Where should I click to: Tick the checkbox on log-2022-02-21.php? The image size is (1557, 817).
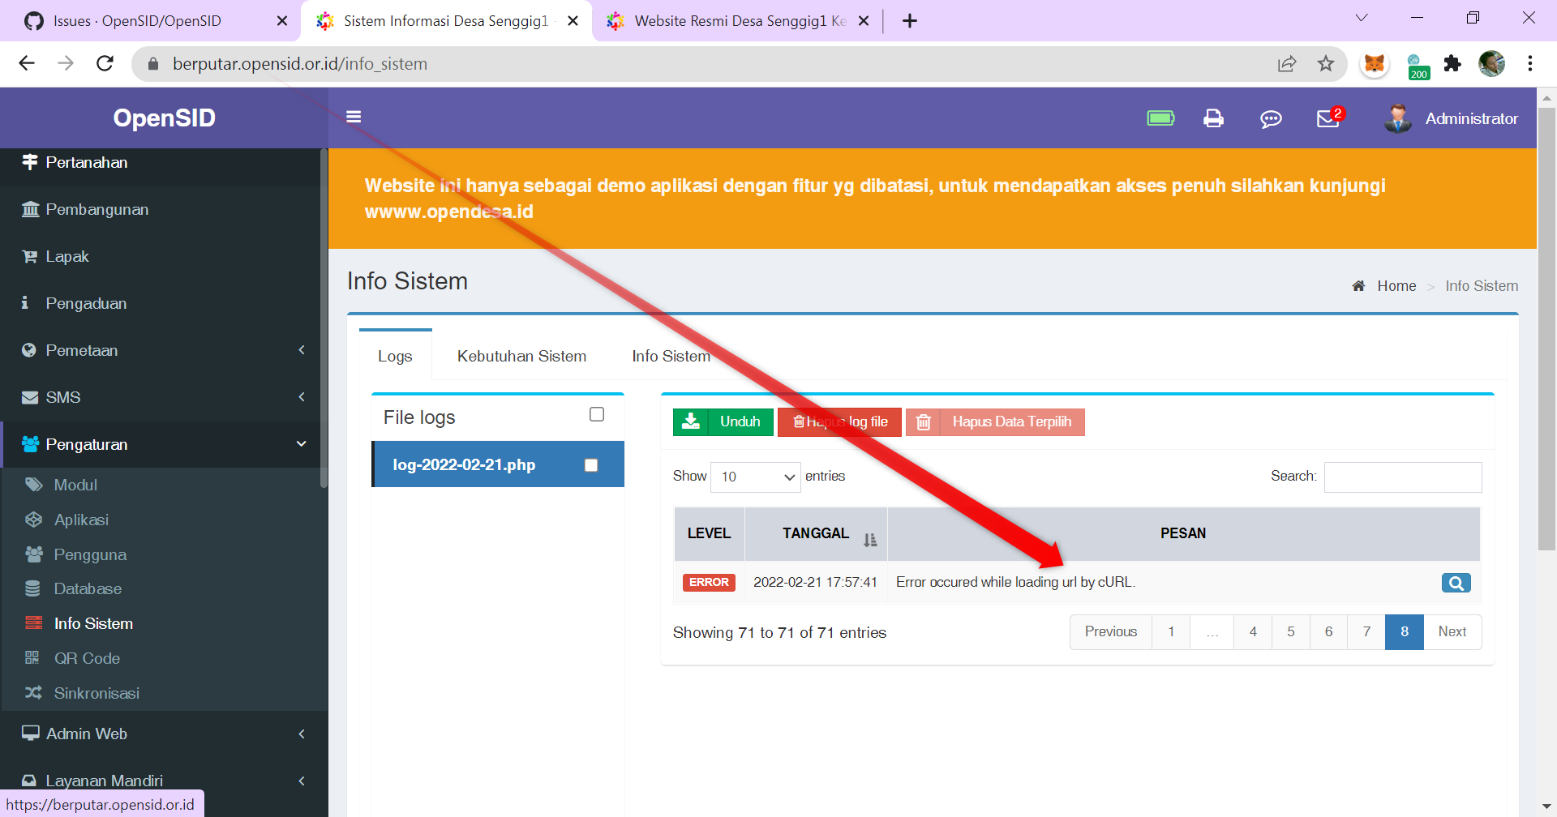590,464
